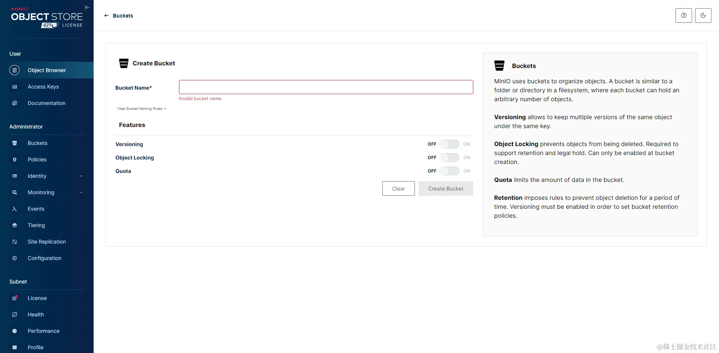
Task: Click the Policies lock icon
Action: 15,160
